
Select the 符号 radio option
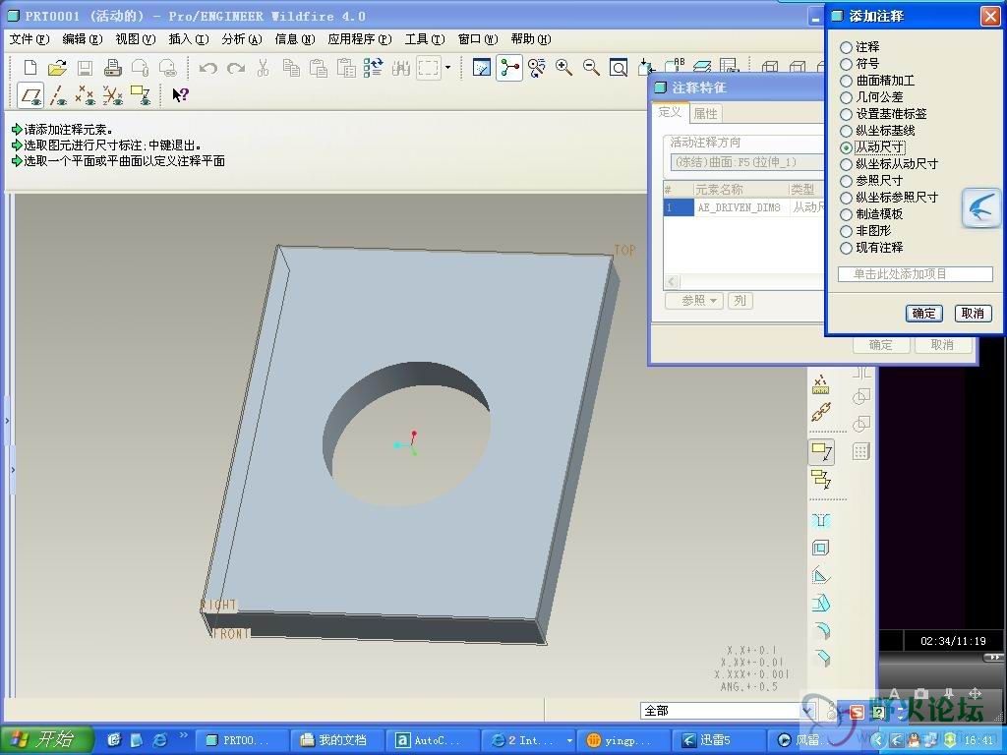click(847, 64)
